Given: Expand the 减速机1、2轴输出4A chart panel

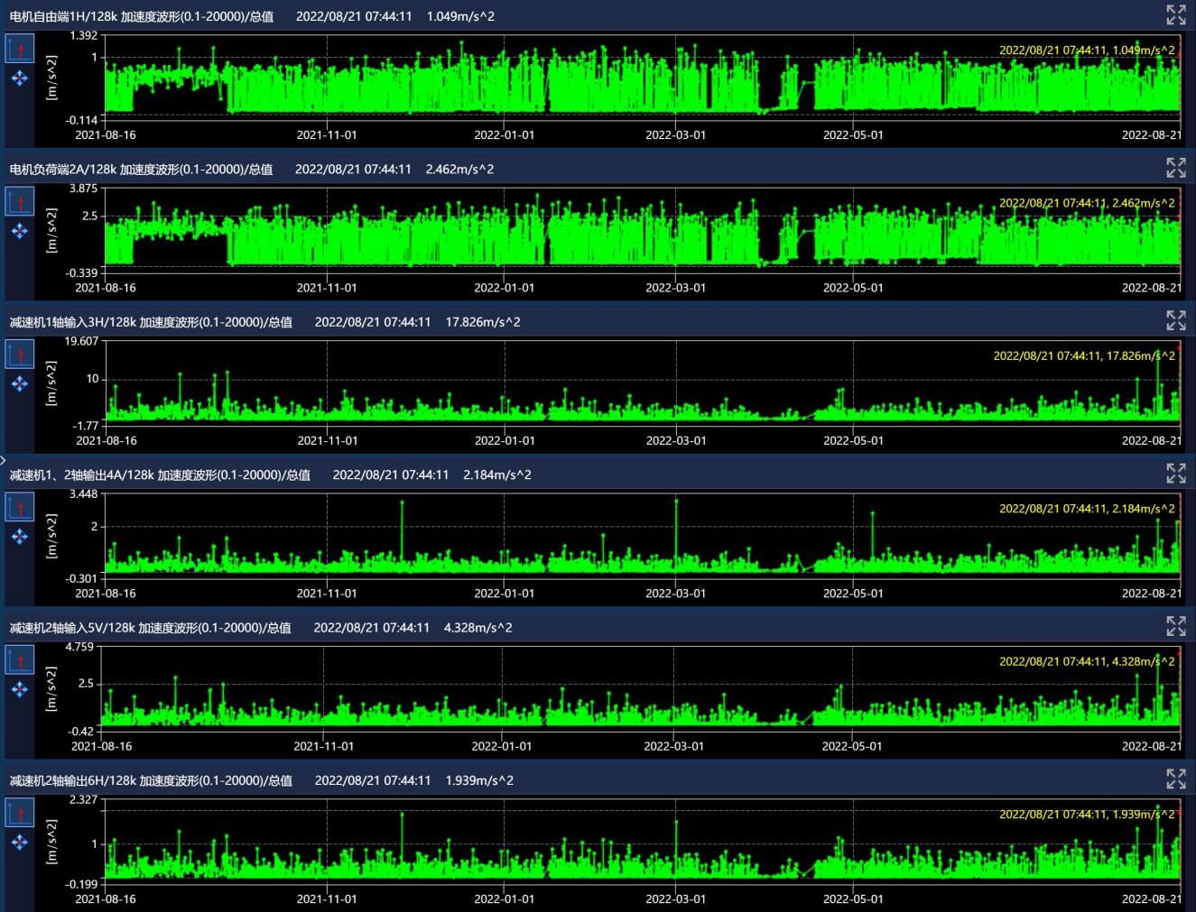Looking at the screenshot, I should 1175,473.
